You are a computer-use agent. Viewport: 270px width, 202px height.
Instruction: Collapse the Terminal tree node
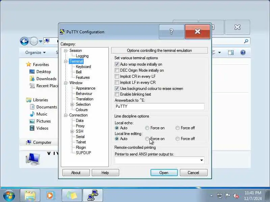(x=65, y=61)
